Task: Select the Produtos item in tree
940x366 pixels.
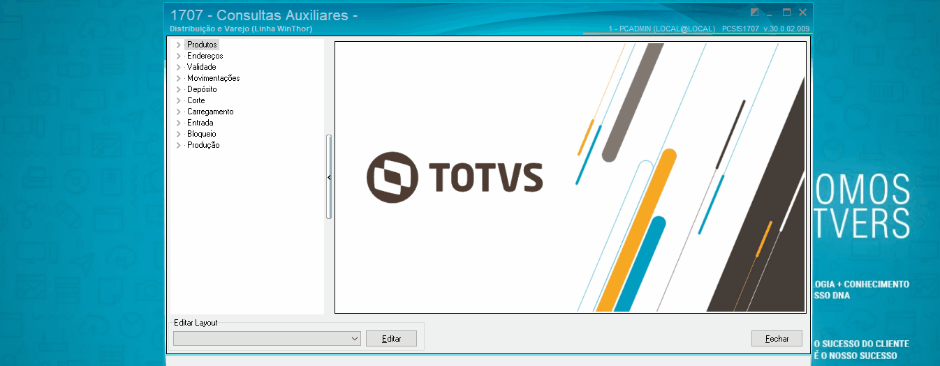Action: coord(202,45)
